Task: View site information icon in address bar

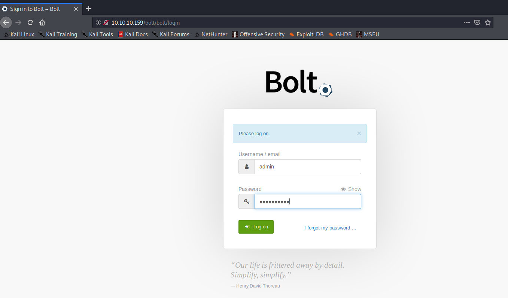Action: coord(98,22)
